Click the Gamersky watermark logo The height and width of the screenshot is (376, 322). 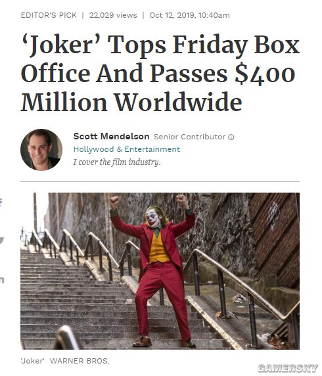pyautogui.click(x=287, y=367)
